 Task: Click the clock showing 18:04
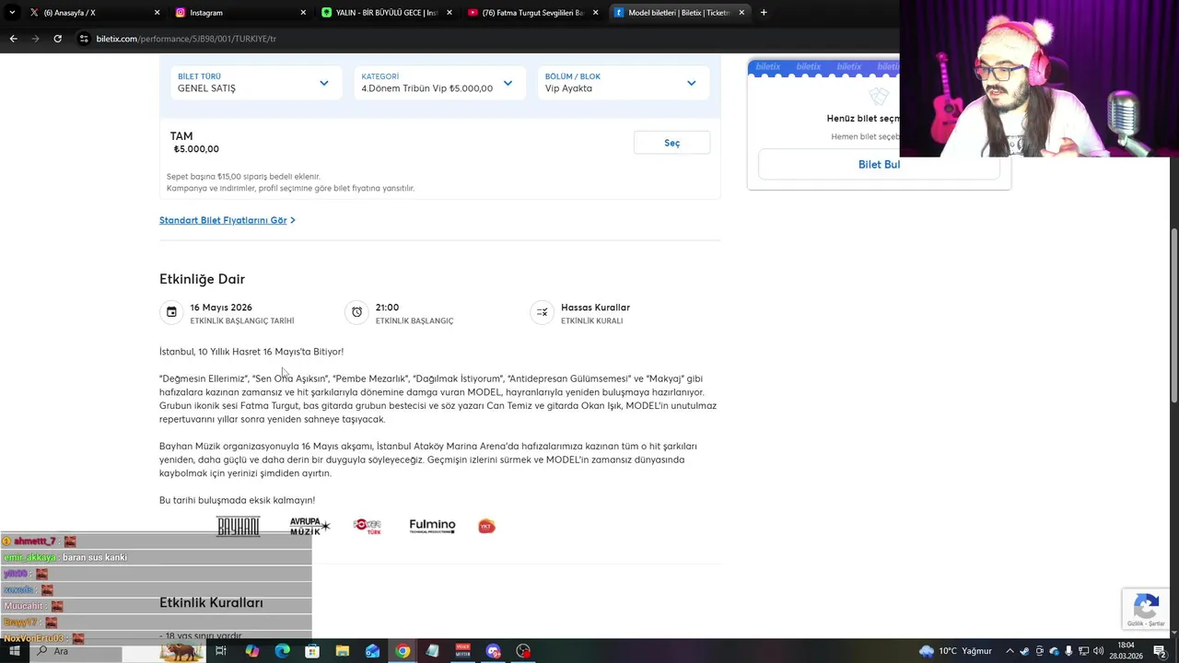tap(1126, 651)
